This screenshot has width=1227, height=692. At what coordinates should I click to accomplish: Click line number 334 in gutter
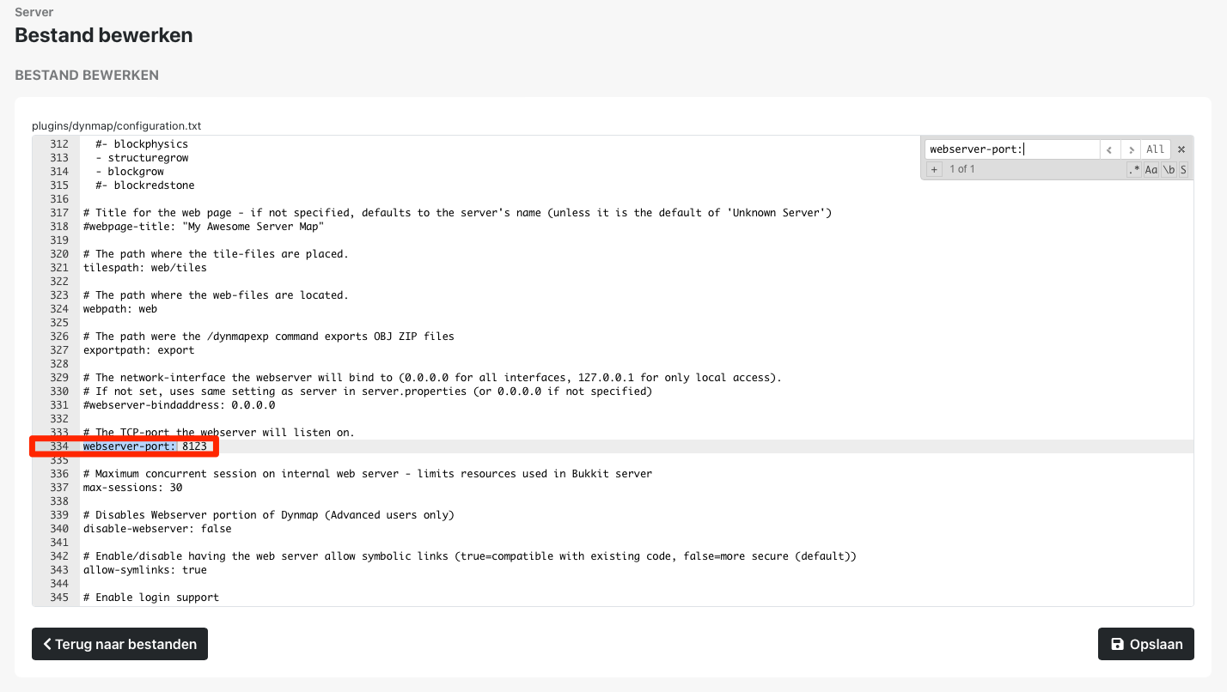[58, 446]
